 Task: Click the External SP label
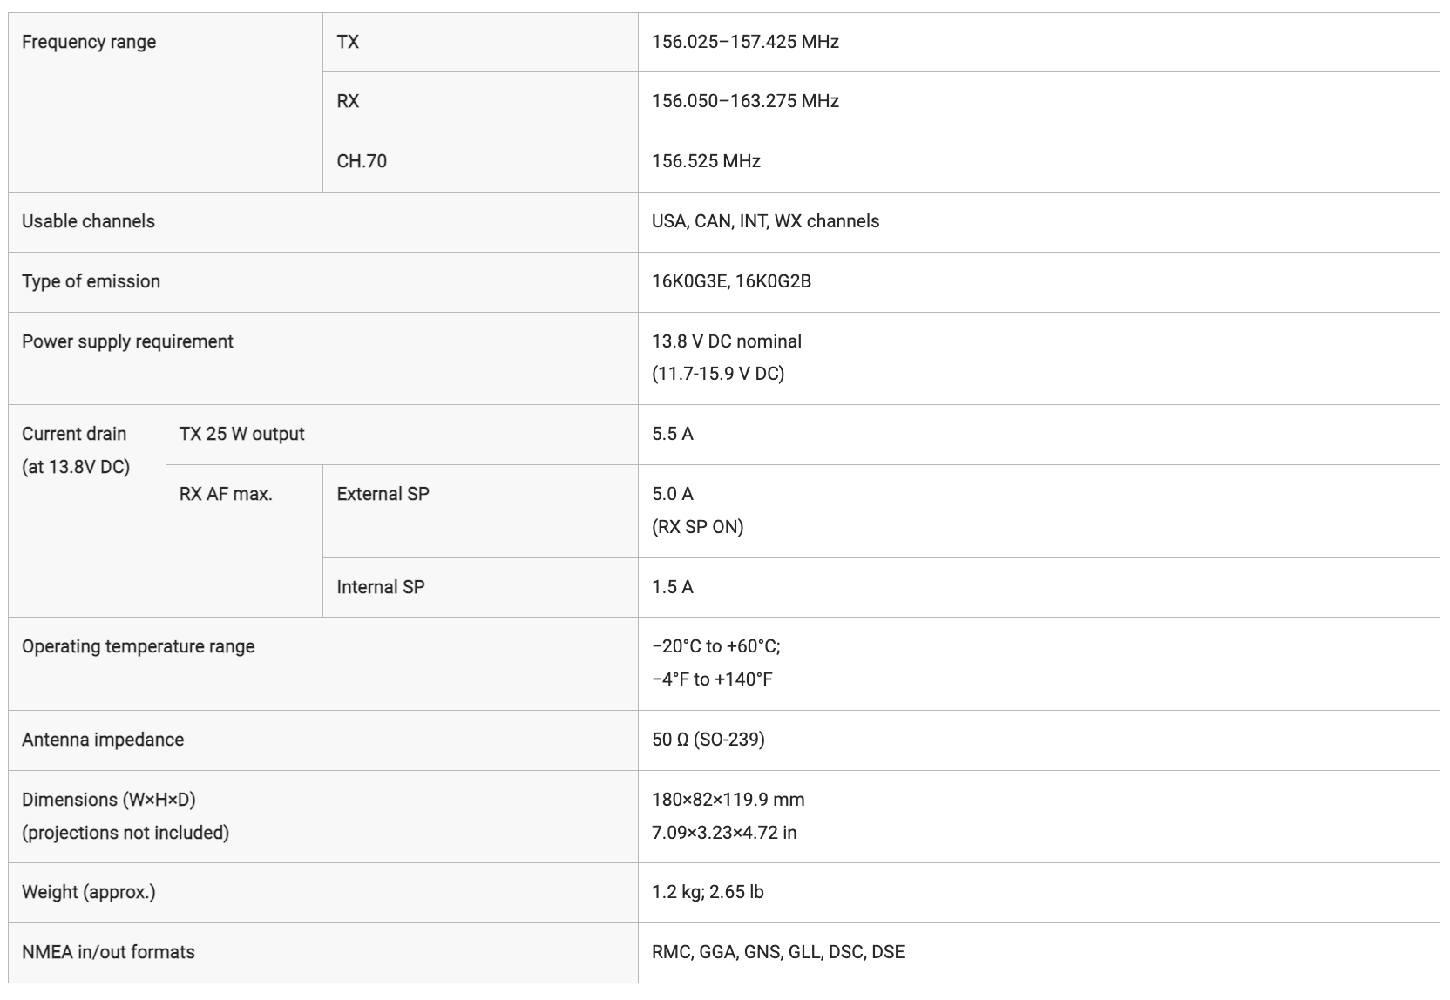tap(383, 494)
